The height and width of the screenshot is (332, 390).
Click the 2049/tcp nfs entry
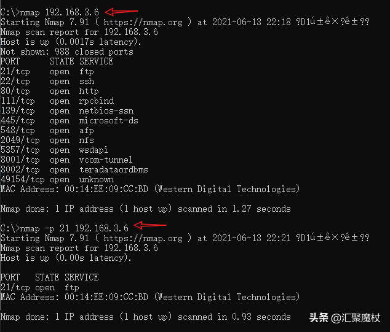pyautogui.click(x=47, y=140)
